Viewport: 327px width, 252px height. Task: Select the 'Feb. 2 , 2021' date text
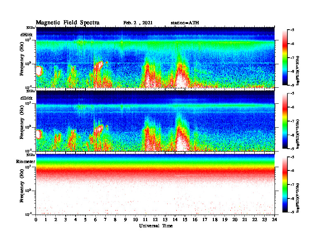pos(138,23)
